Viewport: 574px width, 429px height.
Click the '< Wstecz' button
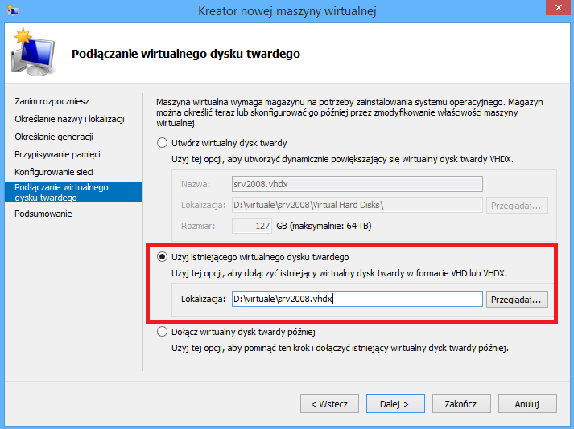329,404
